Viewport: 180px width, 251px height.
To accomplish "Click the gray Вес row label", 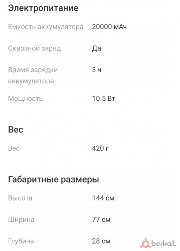I will pyautogui.click(x=14, y=148).
